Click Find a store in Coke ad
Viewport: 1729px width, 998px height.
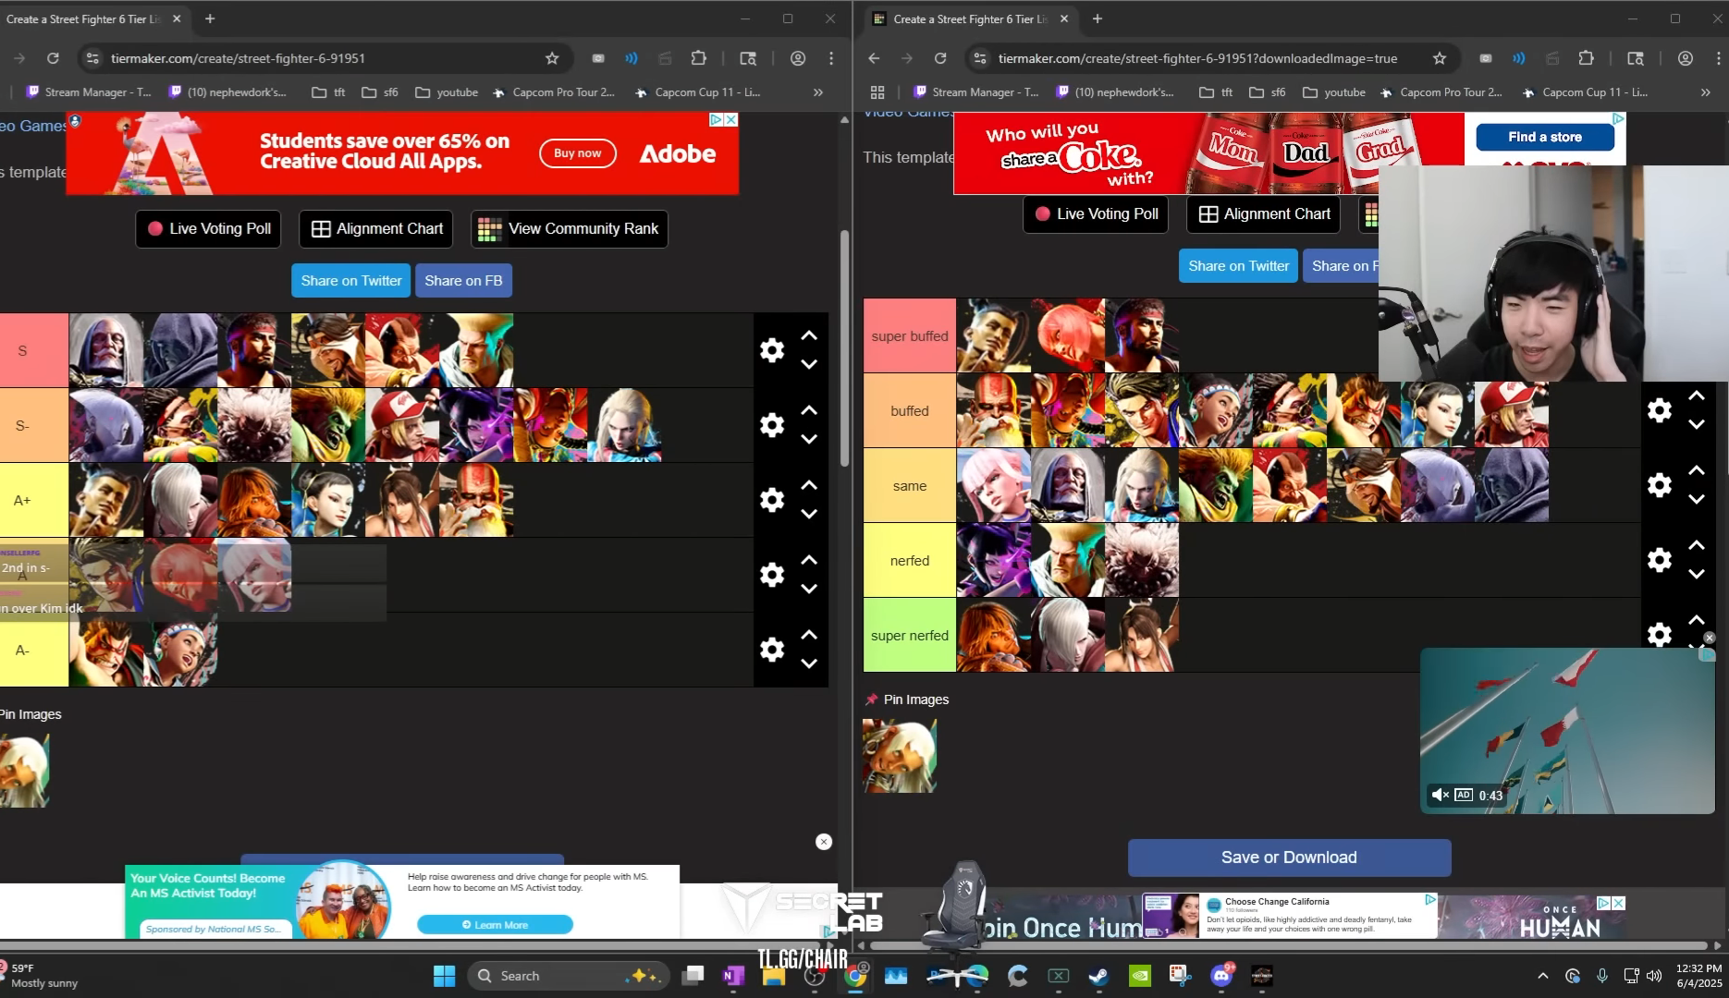(1545, 137)
